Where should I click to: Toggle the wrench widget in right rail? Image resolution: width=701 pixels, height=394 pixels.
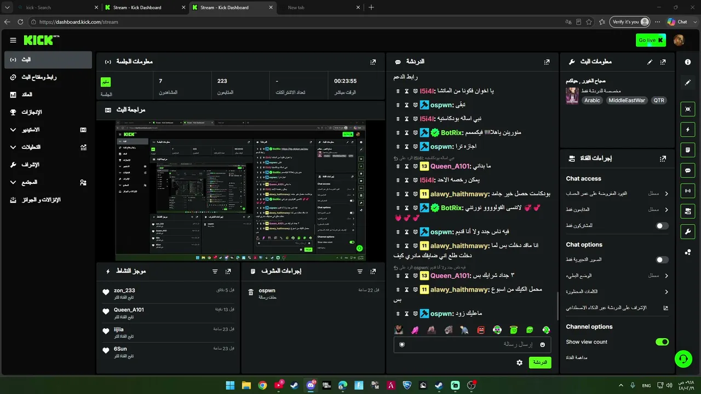(x=688, y=231)
